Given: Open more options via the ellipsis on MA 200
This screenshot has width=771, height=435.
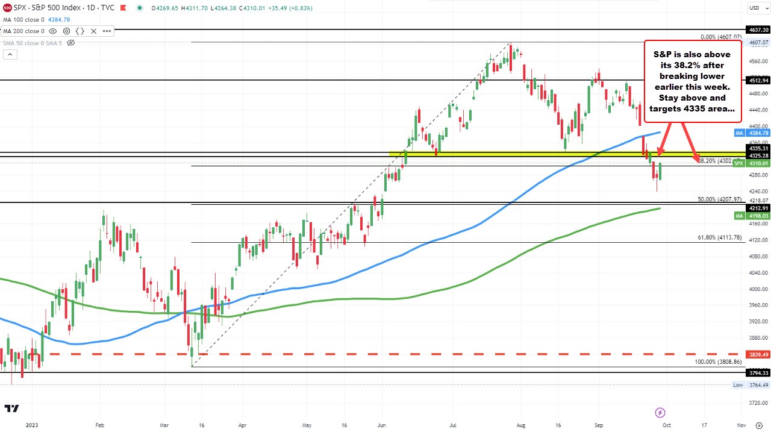Looking at the screenshot, I should [x=106, y=31].
